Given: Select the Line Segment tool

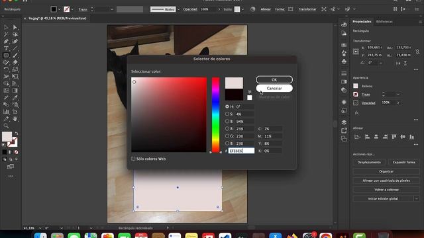Looking at the screenshot, I should tap(15, 48).
